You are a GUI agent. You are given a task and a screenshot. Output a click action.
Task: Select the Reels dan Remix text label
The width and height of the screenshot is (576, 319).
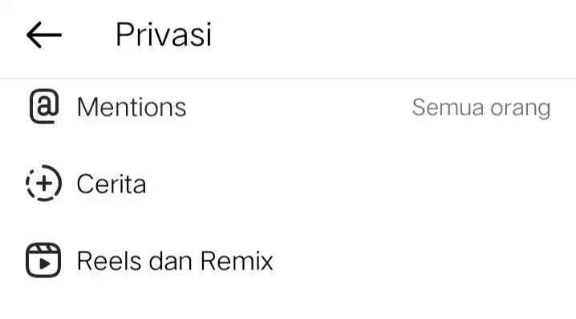(175, 260)
